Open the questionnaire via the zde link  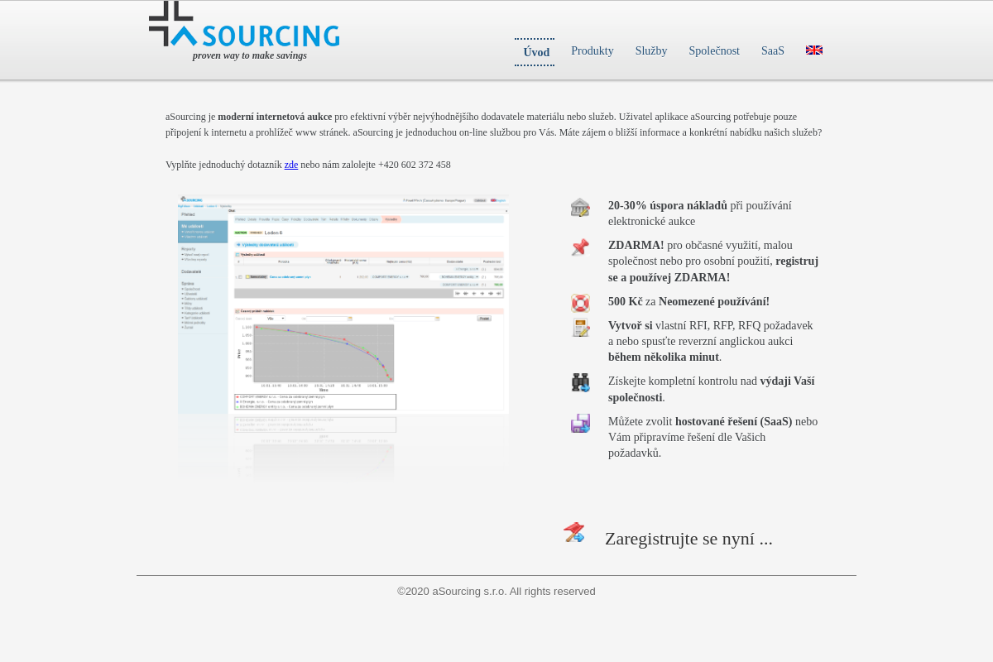290,165
